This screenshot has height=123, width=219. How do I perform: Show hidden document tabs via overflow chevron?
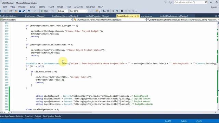(216, 16)
